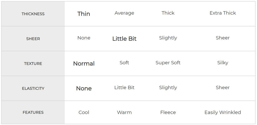
Task: Select None in the Elasticity row
Action: coord(84,88)
